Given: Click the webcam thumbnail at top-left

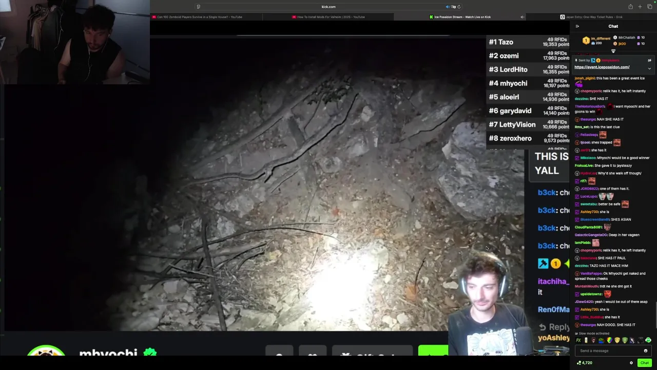Looking at the screenshot, I should point(75,42).
